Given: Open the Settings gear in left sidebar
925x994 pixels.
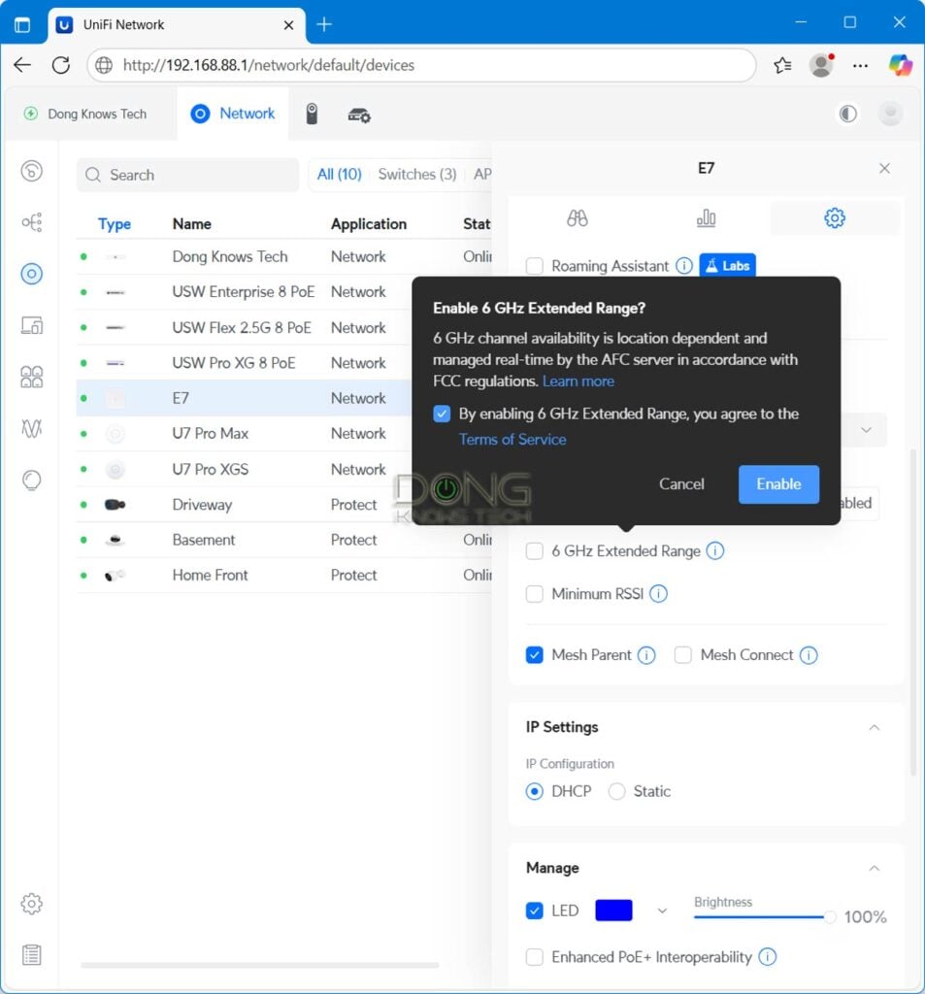Looking at the screenshot, I should coord(31,904).
